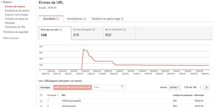The width and height of the screenshot is (214, 107).
Task: Click response code 500 for 1150-laura-biagiotti
Action: (175, 101)
